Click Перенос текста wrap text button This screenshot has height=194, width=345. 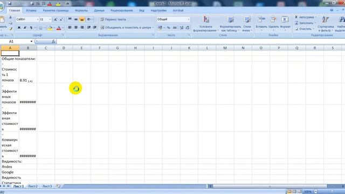(x=113, y=19)
